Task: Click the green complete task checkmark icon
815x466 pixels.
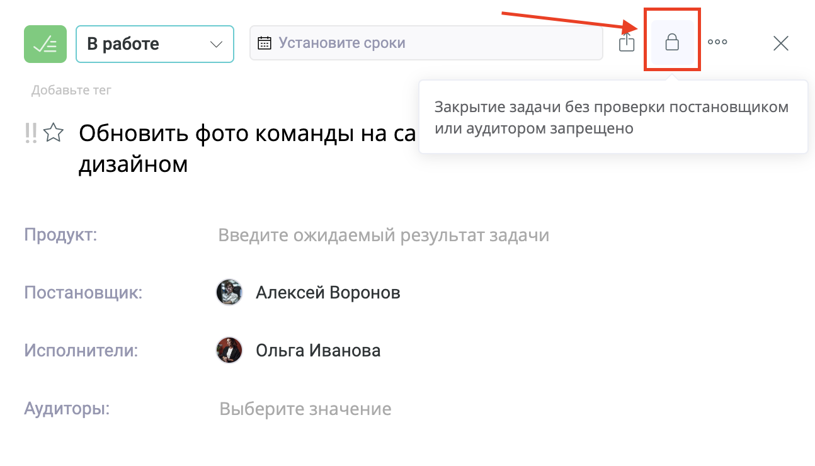Action: pos(45,43)
